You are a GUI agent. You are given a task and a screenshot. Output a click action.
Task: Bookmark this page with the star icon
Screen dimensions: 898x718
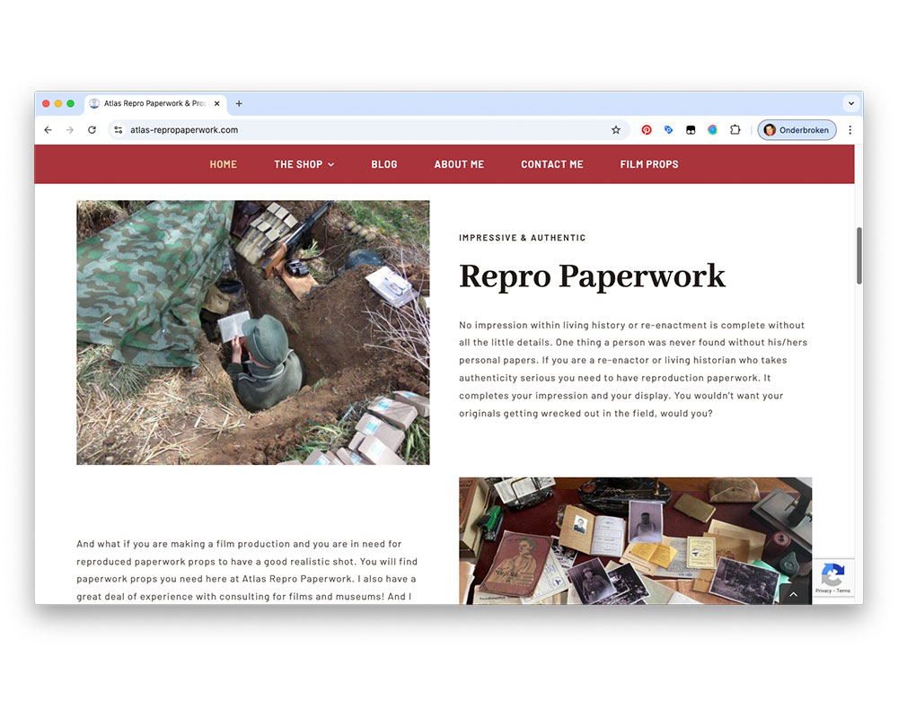pos(616,130)
